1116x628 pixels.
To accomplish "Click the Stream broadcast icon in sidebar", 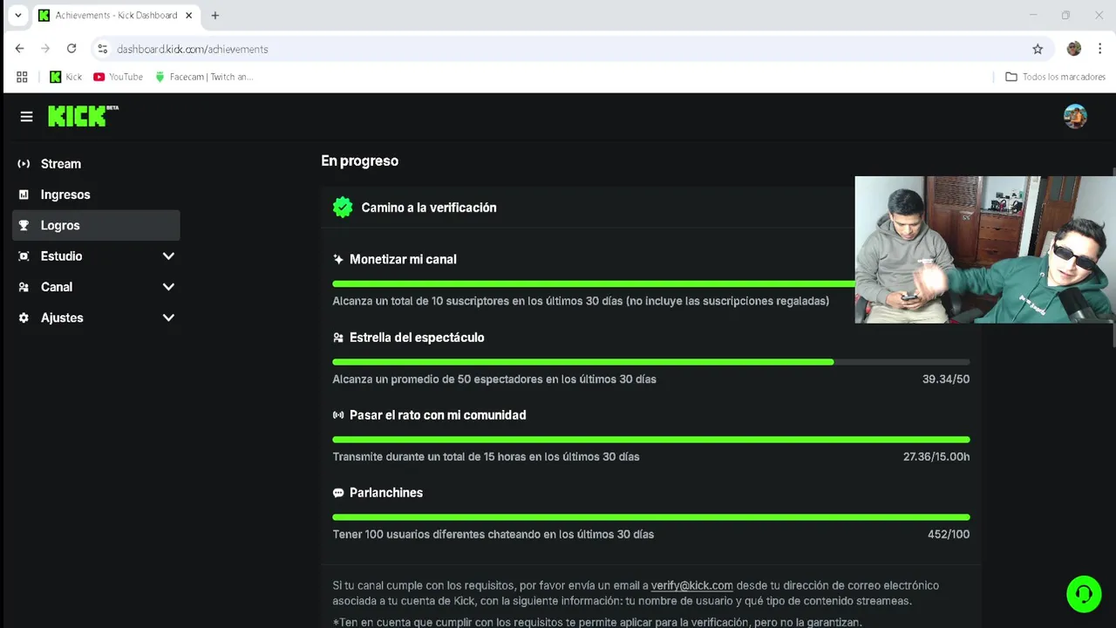I will pos(24,164).
